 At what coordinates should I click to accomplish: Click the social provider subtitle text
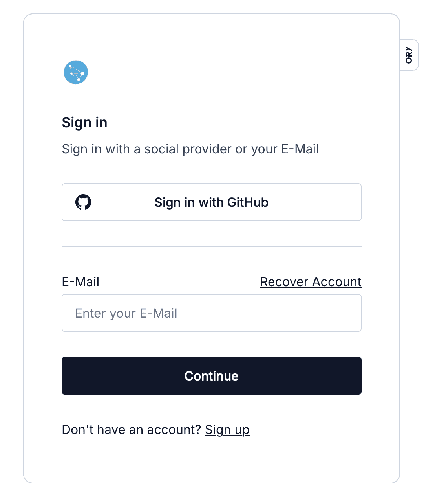point(190,149)
